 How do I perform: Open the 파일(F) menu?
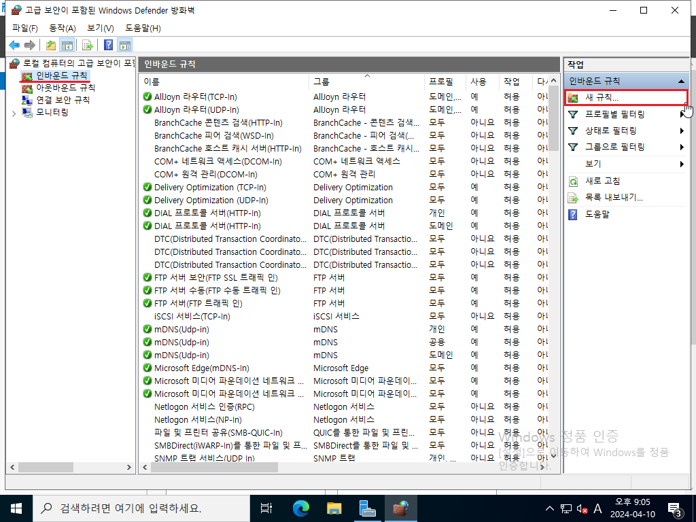click(25, 29)
